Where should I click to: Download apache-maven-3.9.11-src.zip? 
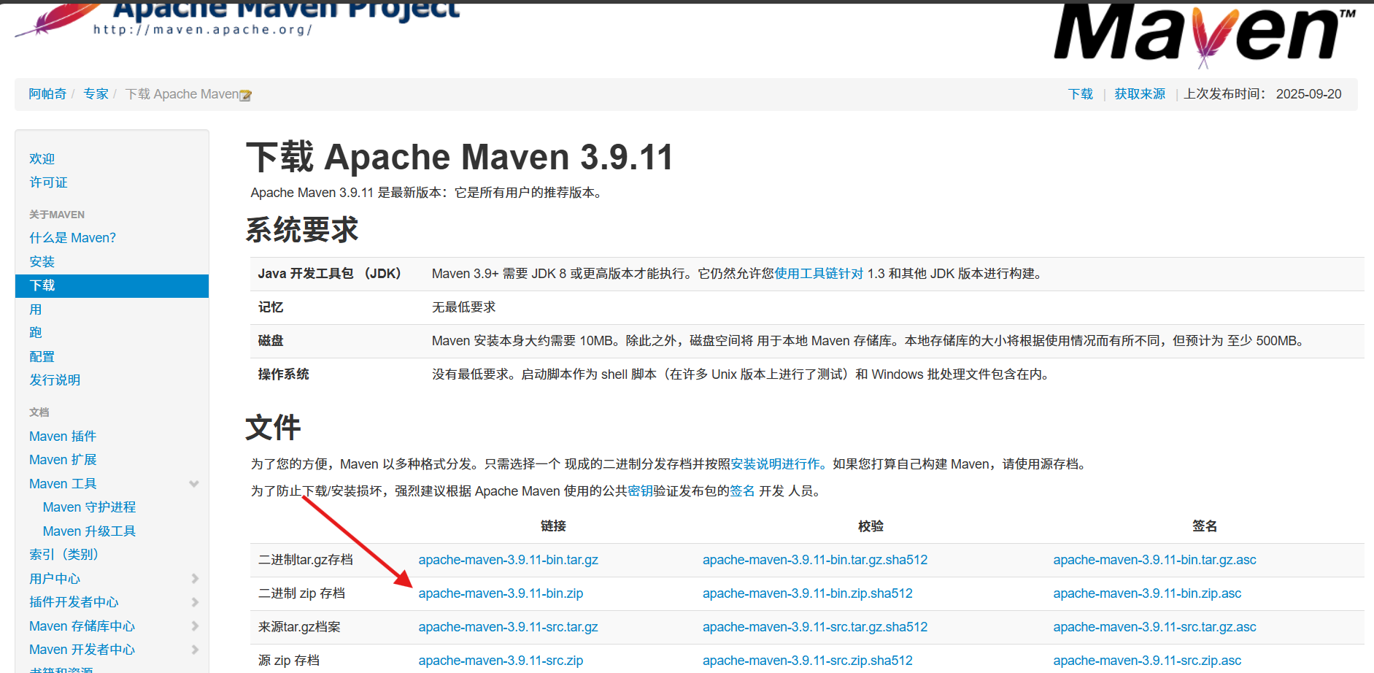pyautogui.click(x=501, y=661)
